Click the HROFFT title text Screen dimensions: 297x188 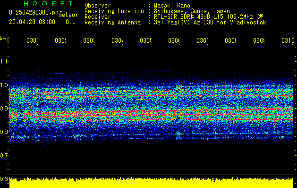click(49, 4)
